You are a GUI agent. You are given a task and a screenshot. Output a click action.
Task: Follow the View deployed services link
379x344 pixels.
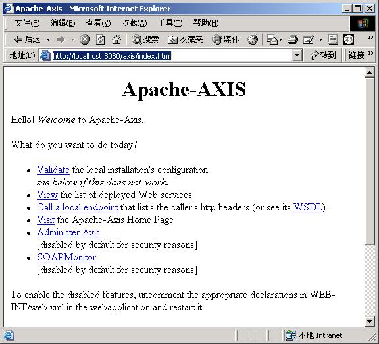[47, 195]
